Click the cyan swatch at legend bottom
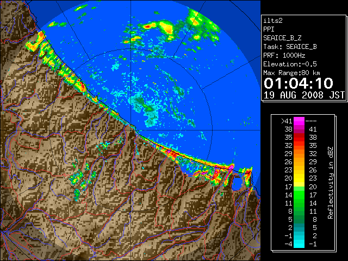The width and height of the screenshot is (348, 261). [x=299, y=244]
